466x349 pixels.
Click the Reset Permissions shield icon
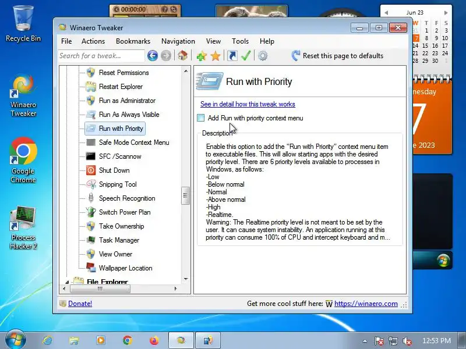(91, 72)
